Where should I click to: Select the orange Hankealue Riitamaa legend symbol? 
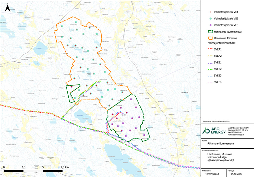tap(207, 39)
